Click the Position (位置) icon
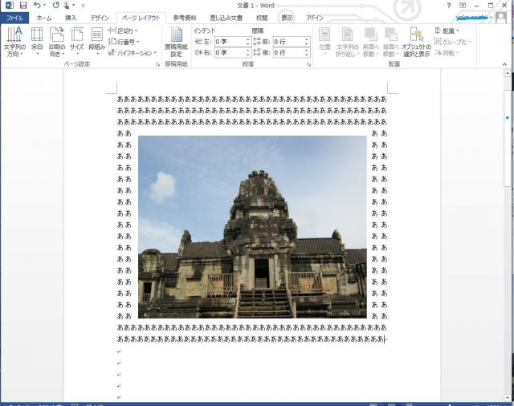 pyautogui.click(x=324, y=42)
